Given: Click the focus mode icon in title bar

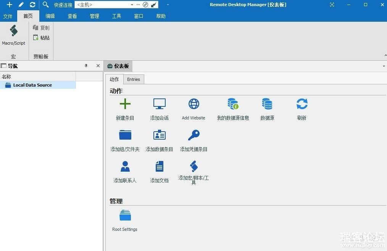Looking at the screenshot, I should (332, 5).
